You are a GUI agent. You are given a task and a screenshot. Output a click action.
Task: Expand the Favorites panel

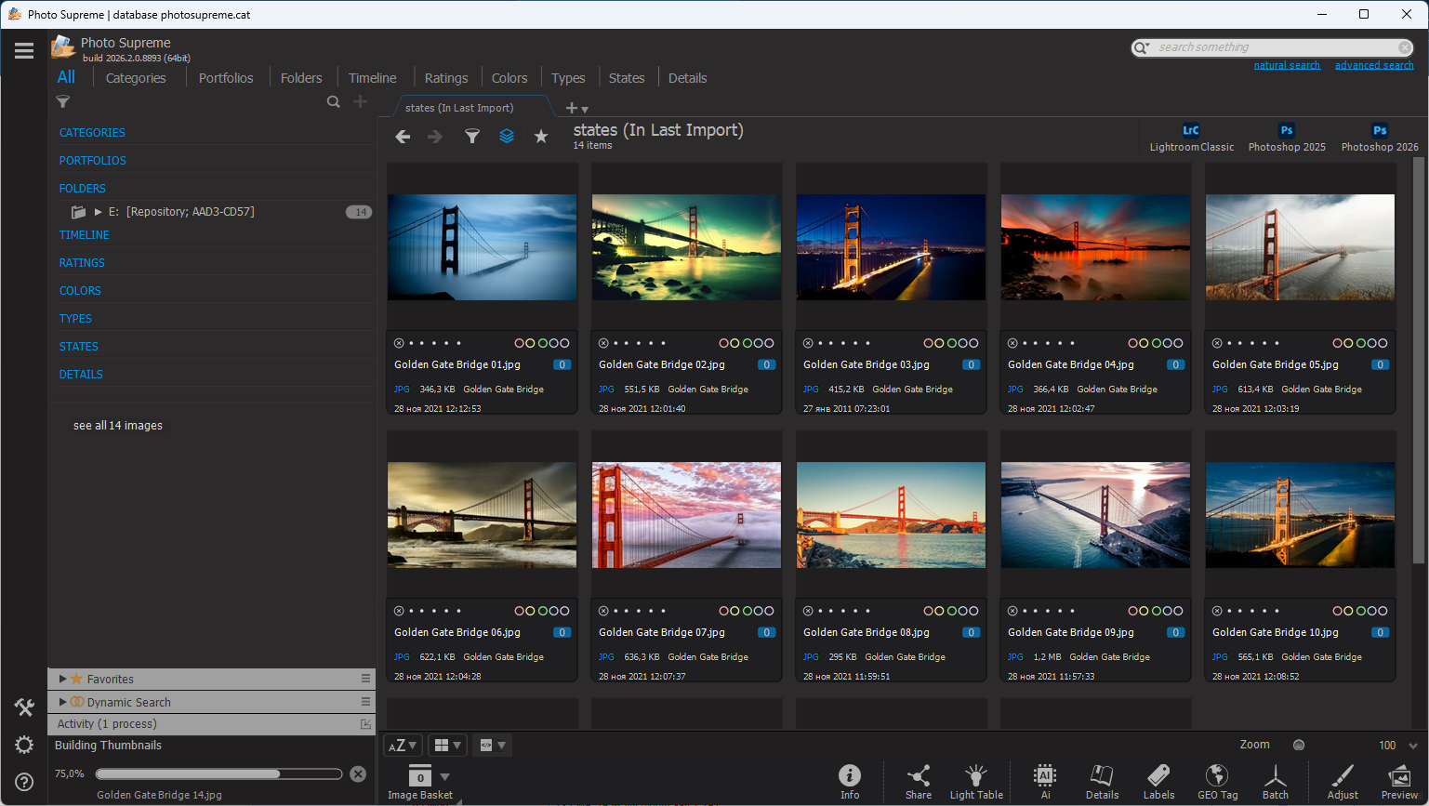[62, 679]
